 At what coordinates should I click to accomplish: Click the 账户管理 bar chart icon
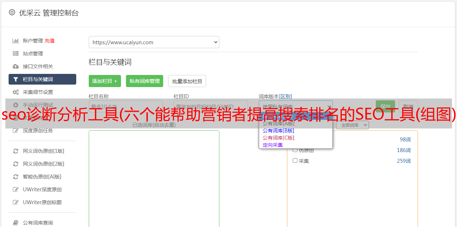tap(15, 41)
